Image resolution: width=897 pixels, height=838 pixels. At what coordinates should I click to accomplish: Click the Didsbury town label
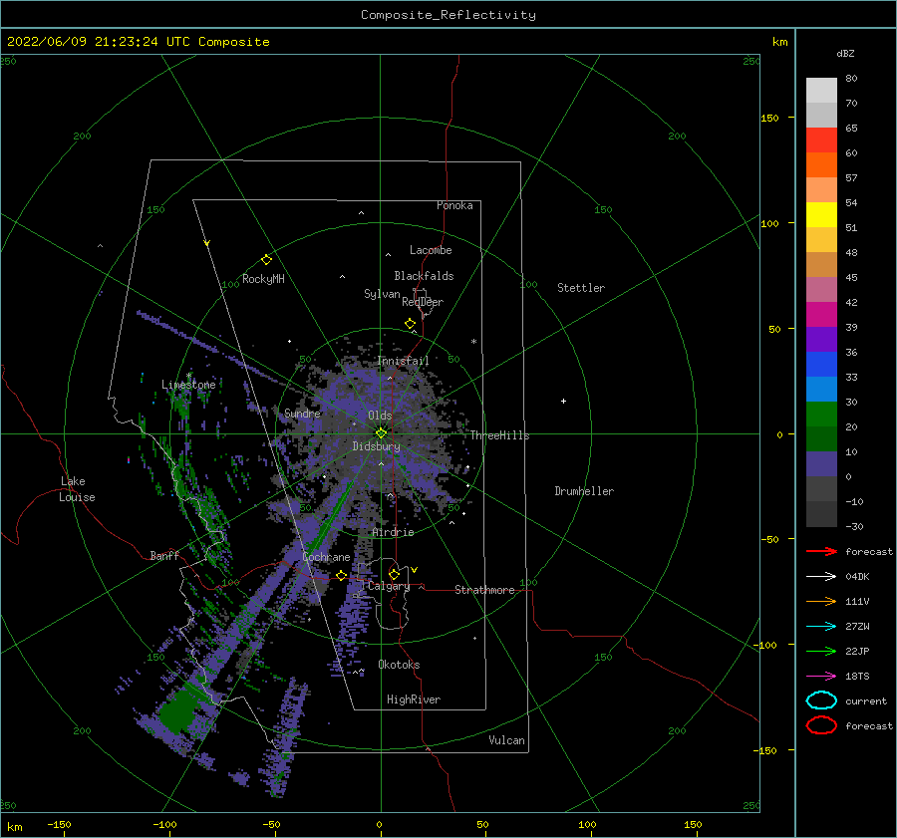[376, 446]
